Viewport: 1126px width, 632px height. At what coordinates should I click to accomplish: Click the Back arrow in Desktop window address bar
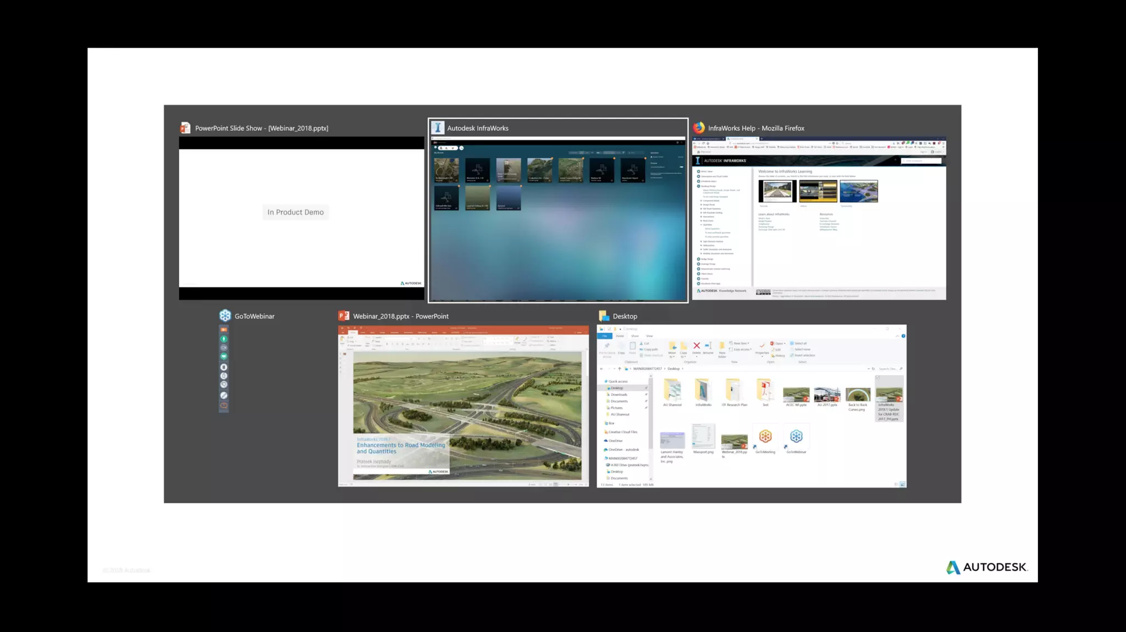pyautogui.click(x=601, y=369)
